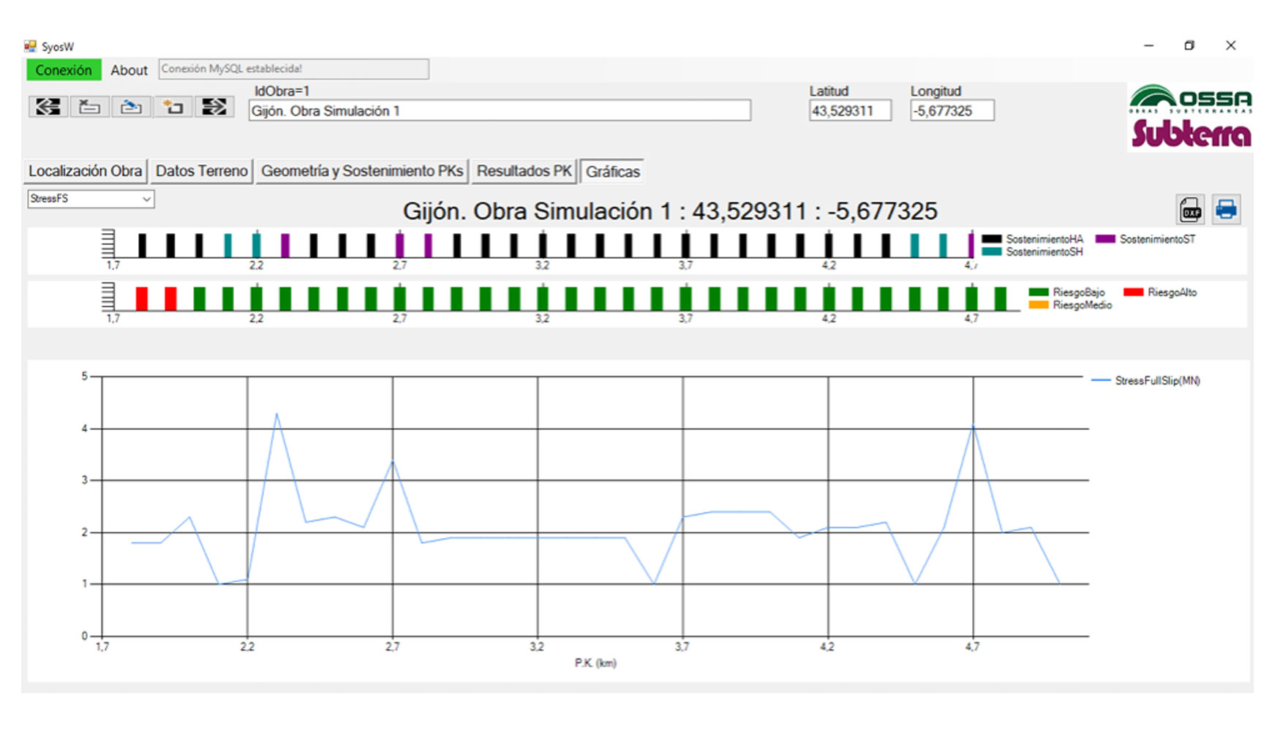
Task: Click the SostenimientoHA legend text
Action: tap(1044, 239)
